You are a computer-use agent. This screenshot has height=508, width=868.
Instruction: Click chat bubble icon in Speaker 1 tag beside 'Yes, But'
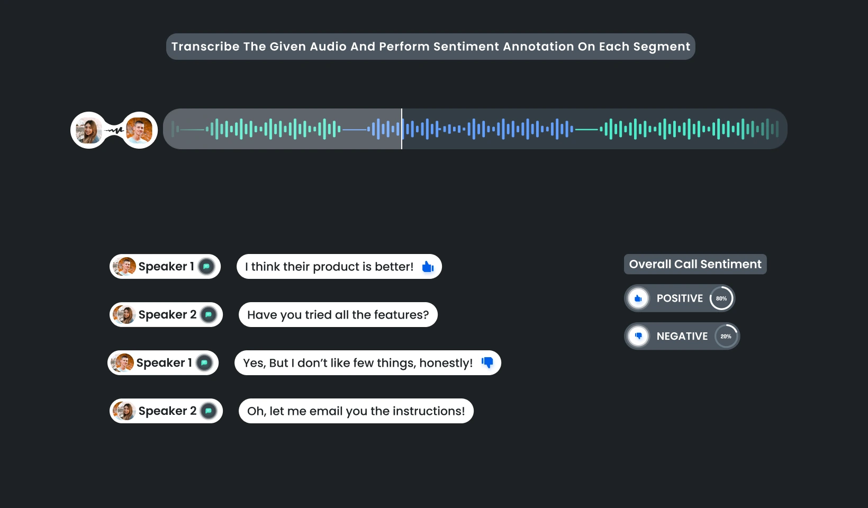click(204, 363)
